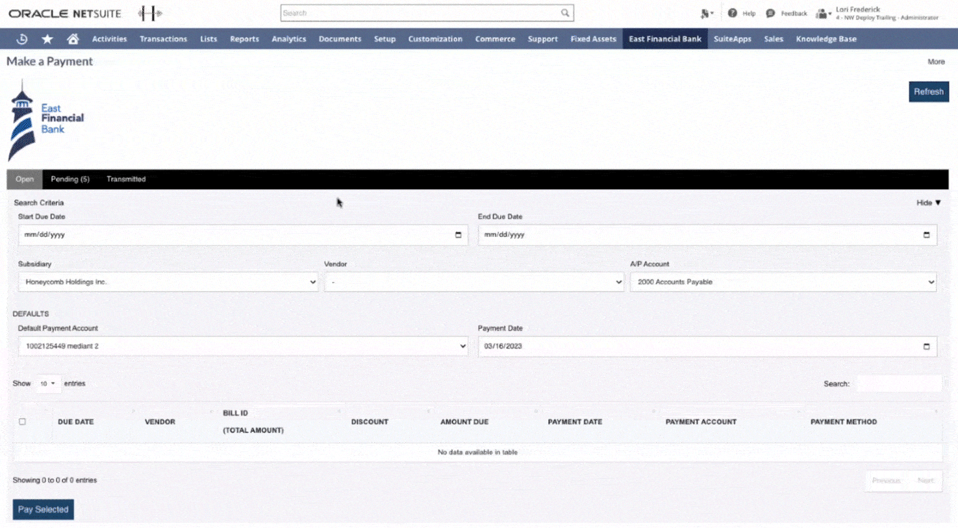
Task: Open the East Financial Bank menu
Action: 665,39
